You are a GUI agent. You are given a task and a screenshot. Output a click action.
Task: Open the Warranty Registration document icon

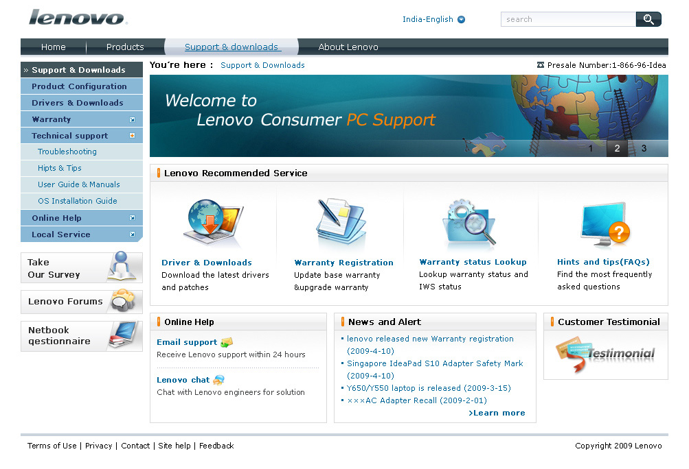tap(341, 221)
